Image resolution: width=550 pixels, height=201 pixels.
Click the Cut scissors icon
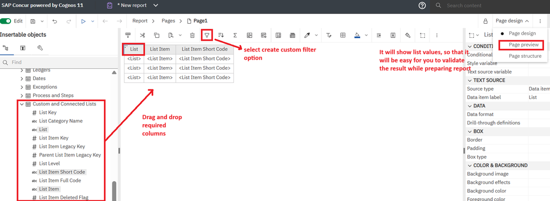click(x=143, y=35)
